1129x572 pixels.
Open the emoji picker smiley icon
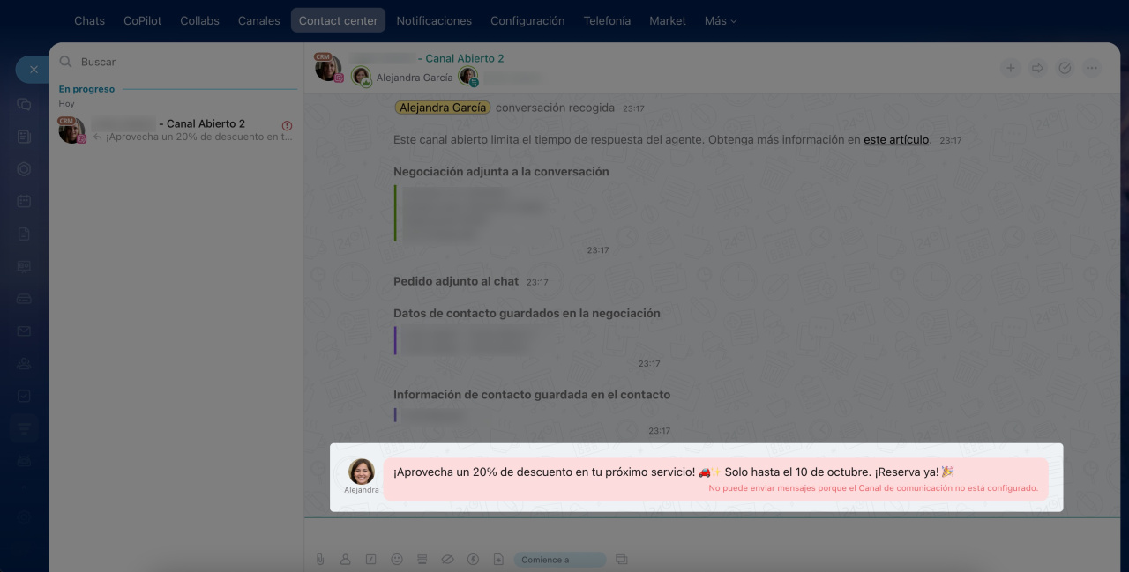click(397, 560)
